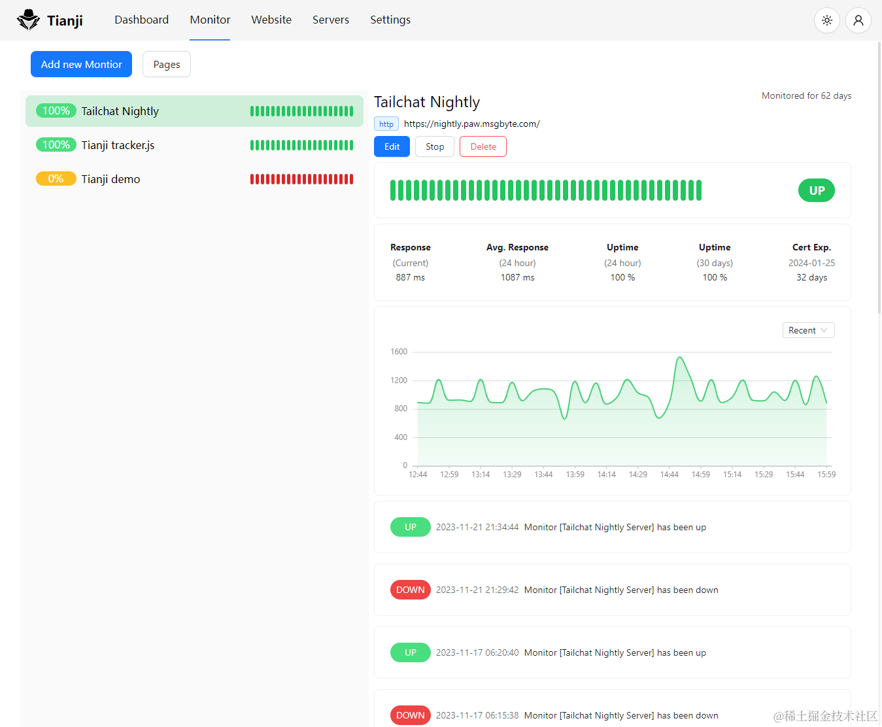
Task: Toggle the light/dark theme sun icon
Action: click(x=827, y=20)
